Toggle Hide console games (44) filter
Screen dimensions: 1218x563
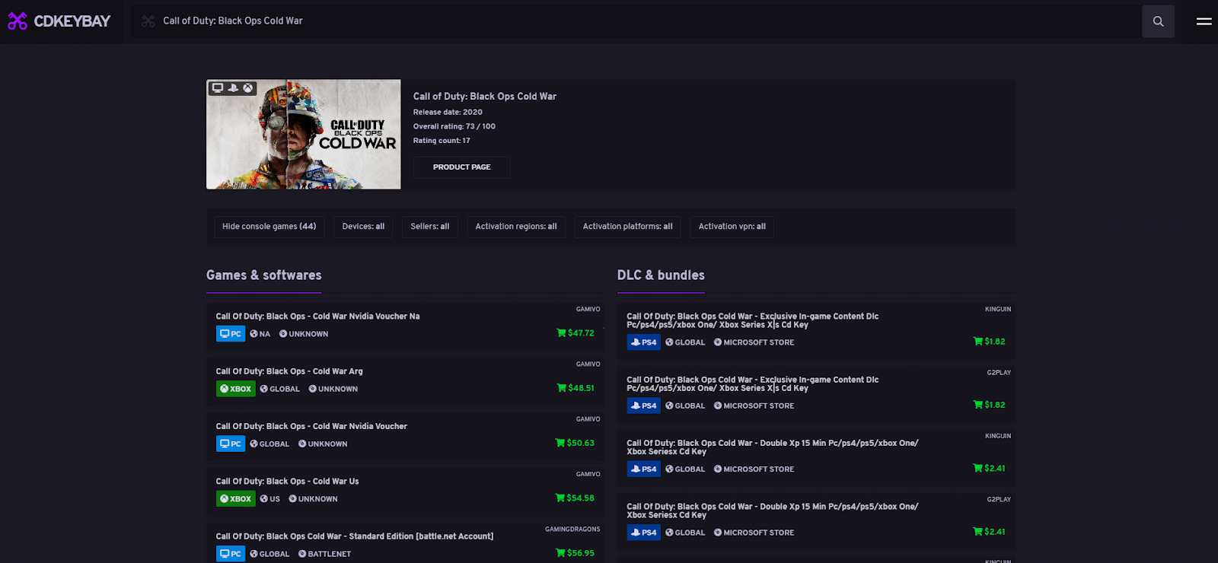[269, 227]
